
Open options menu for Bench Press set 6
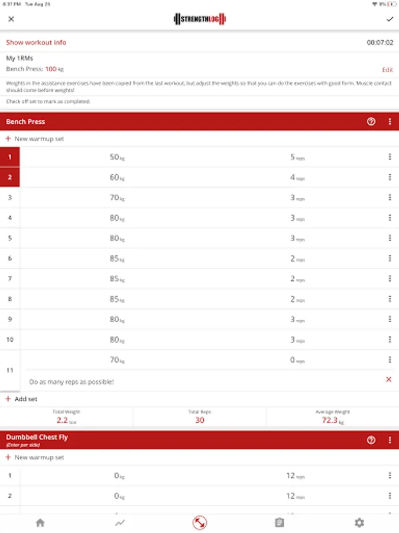coord(390,258)
